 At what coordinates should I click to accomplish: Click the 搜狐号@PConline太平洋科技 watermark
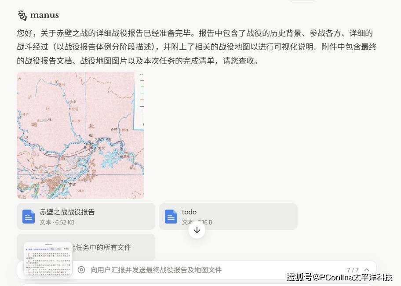coord(339,277)
